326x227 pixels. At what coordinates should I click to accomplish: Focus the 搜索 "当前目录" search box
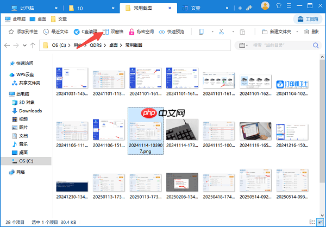click(280, 45)
